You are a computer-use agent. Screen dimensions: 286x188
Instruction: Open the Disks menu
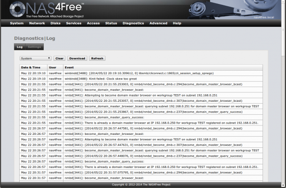[x=55, y=23]
